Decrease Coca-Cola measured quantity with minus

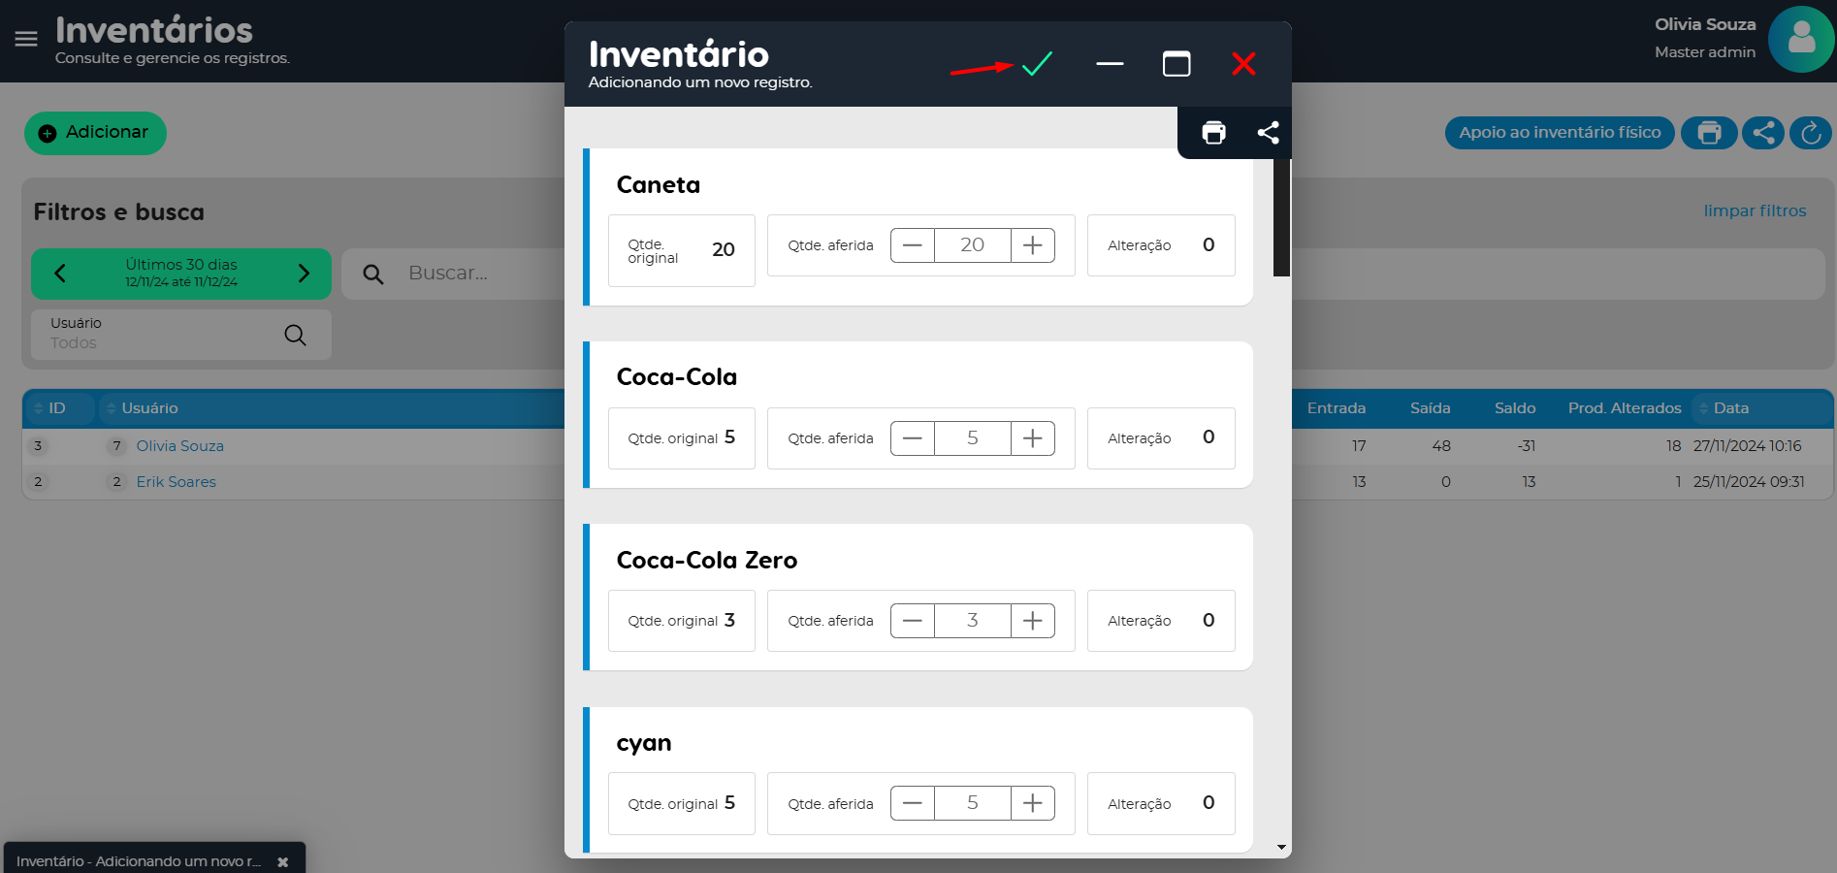913,438
